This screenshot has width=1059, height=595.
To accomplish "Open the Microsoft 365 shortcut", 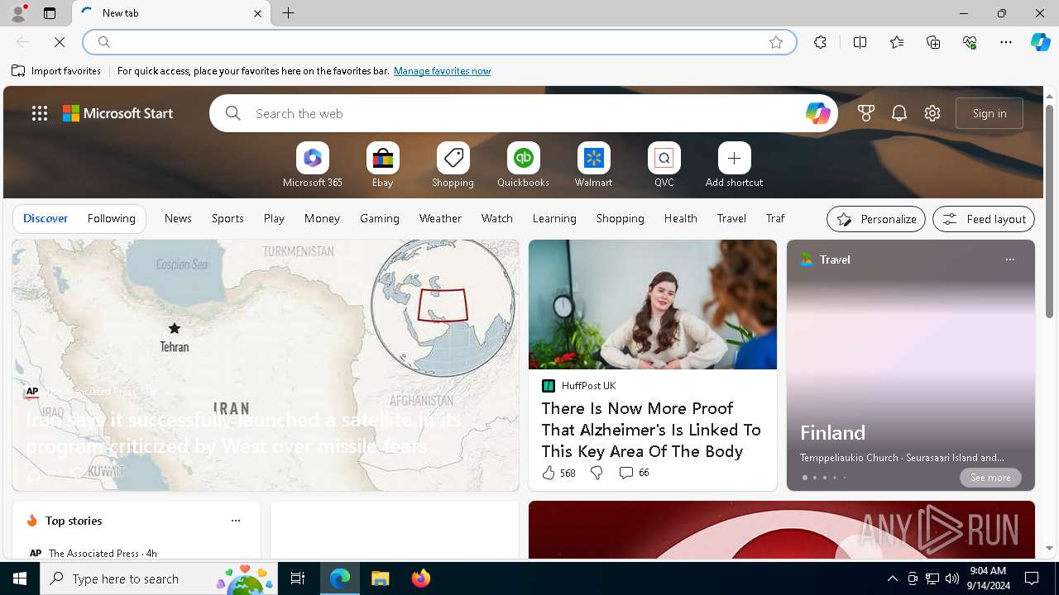I will (312, 165).
